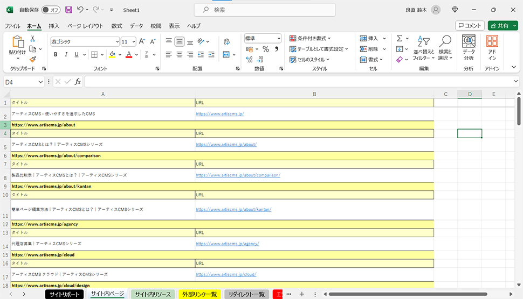Toggle center horizontal alignment

(x=180, y=54)
